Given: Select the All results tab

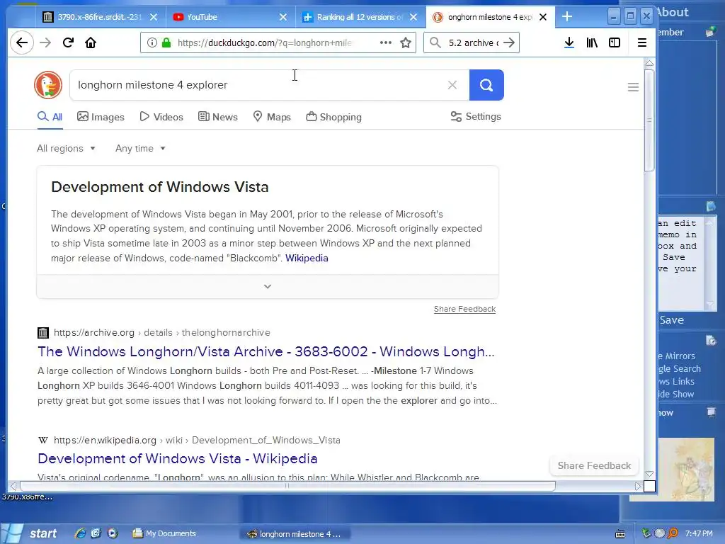Looking at the screenshot, I should (50, 117).
